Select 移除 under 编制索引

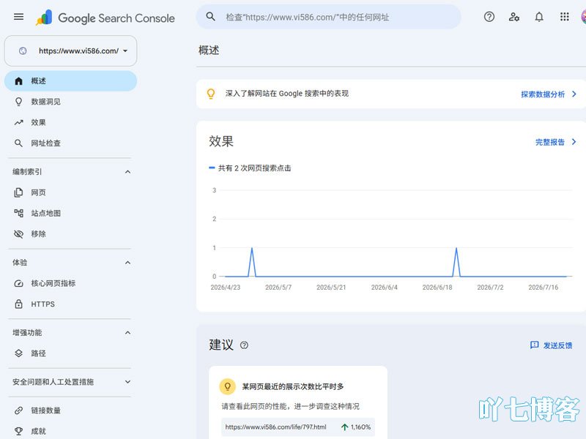[70, 234]
